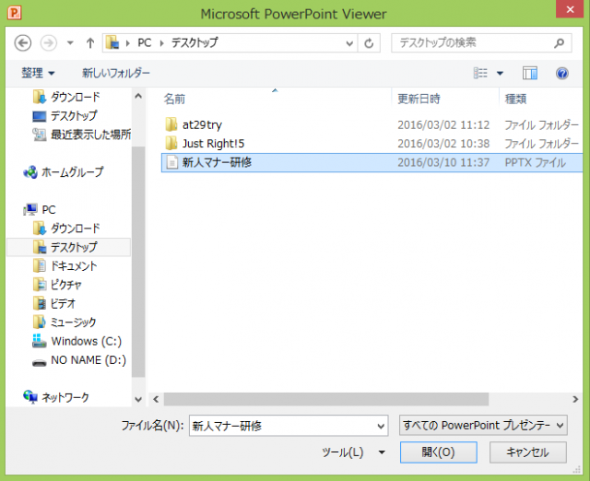Click the view layout icon
The width and height of the screenshot is (590, 481).
481,73
